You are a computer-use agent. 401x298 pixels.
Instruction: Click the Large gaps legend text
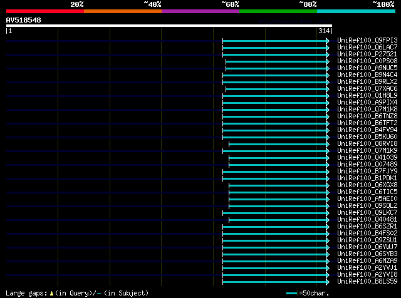point(77,293)
